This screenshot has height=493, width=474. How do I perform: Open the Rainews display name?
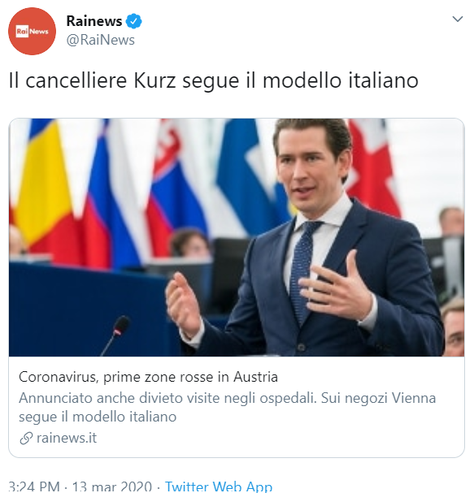[x=94, y=21]
